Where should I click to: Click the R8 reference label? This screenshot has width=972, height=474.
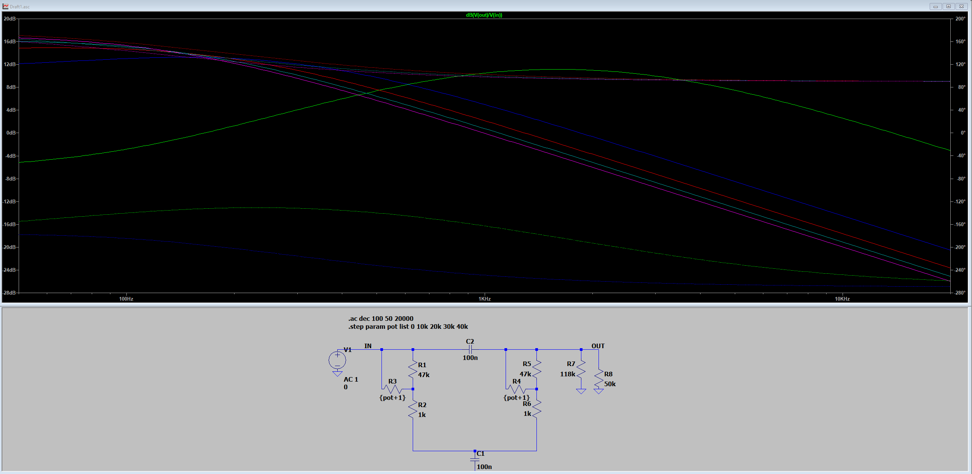point(608,374)
